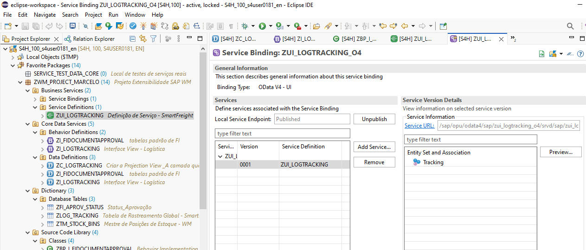
Task: Click the Entity Set filter text field
Action: pyautogui.click(x=470, y=140)
